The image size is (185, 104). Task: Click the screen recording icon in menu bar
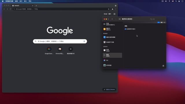pos(162,1)
